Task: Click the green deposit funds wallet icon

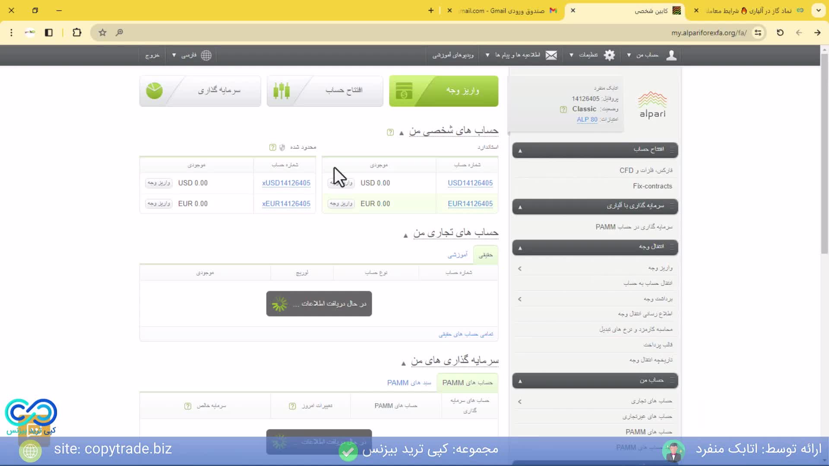Action: pos(404,91)
